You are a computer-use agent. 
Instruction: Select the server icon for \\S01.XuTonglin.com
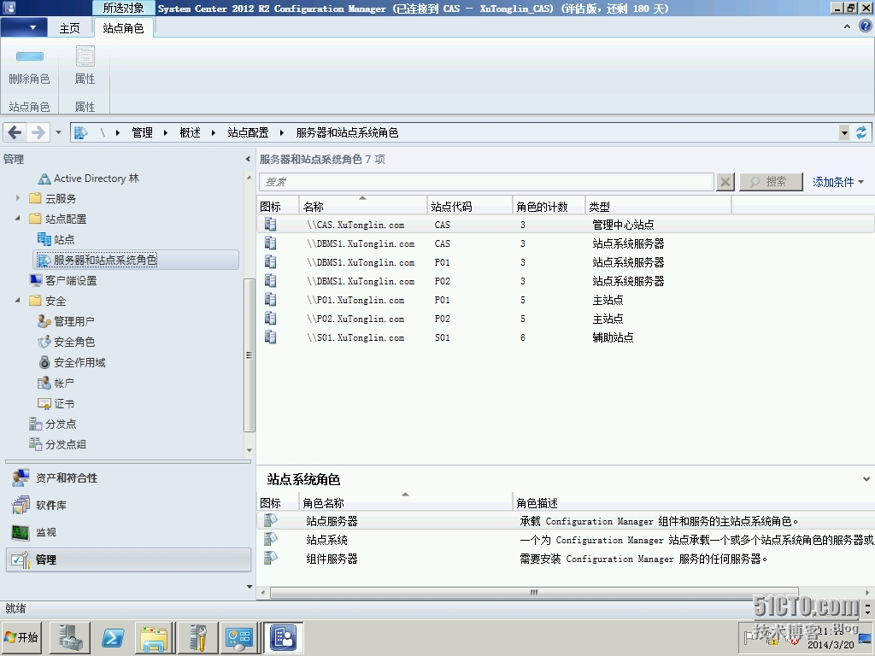[x=270, y=337]
